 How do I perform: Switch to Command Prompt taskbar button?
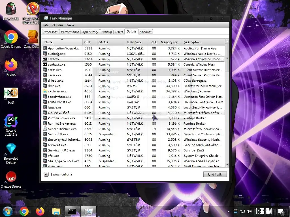(x=72, y=211)
